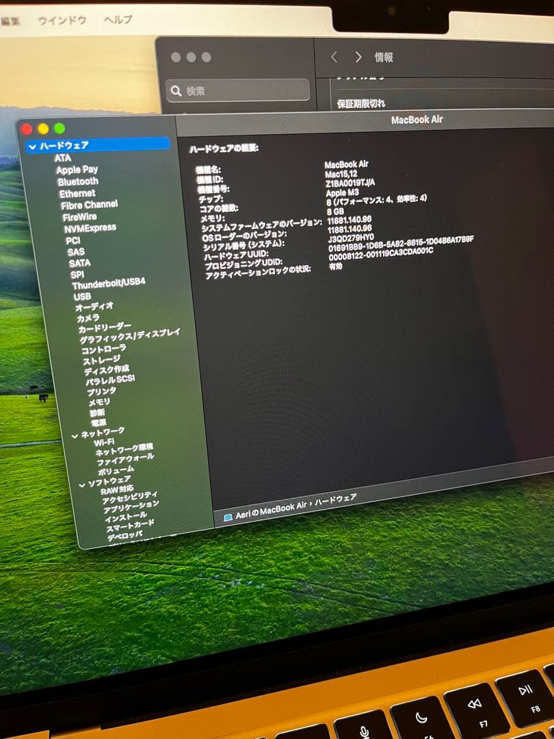Image resolution: width=554 pixels, height=739 pixels.
Task: Select Thunderbolt/USB4 in the sidebar
Action: tap(108, 283)
